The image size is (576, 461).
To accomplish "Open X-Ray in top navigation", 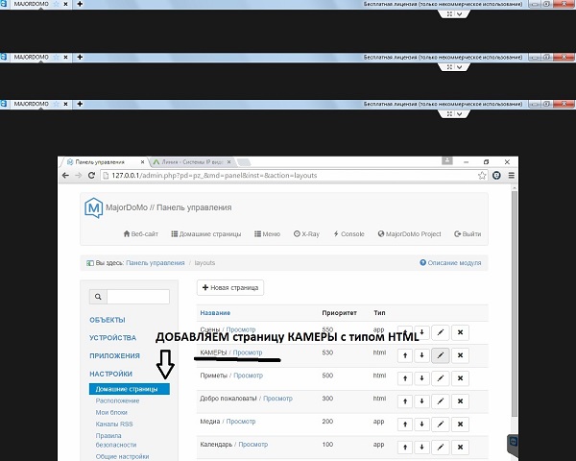I will [x=306, y=233].
